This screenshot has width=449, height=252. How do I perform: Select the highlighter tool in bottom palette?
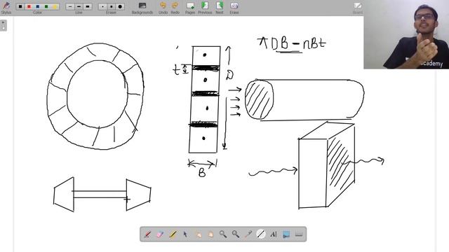173,234
